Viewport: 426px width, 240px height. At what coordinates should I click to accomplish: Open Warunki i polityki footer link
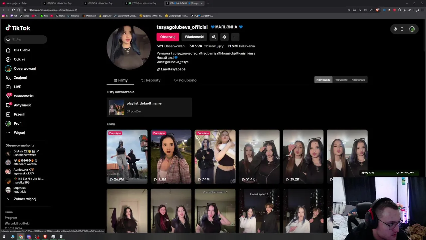[x=17, y=223]
